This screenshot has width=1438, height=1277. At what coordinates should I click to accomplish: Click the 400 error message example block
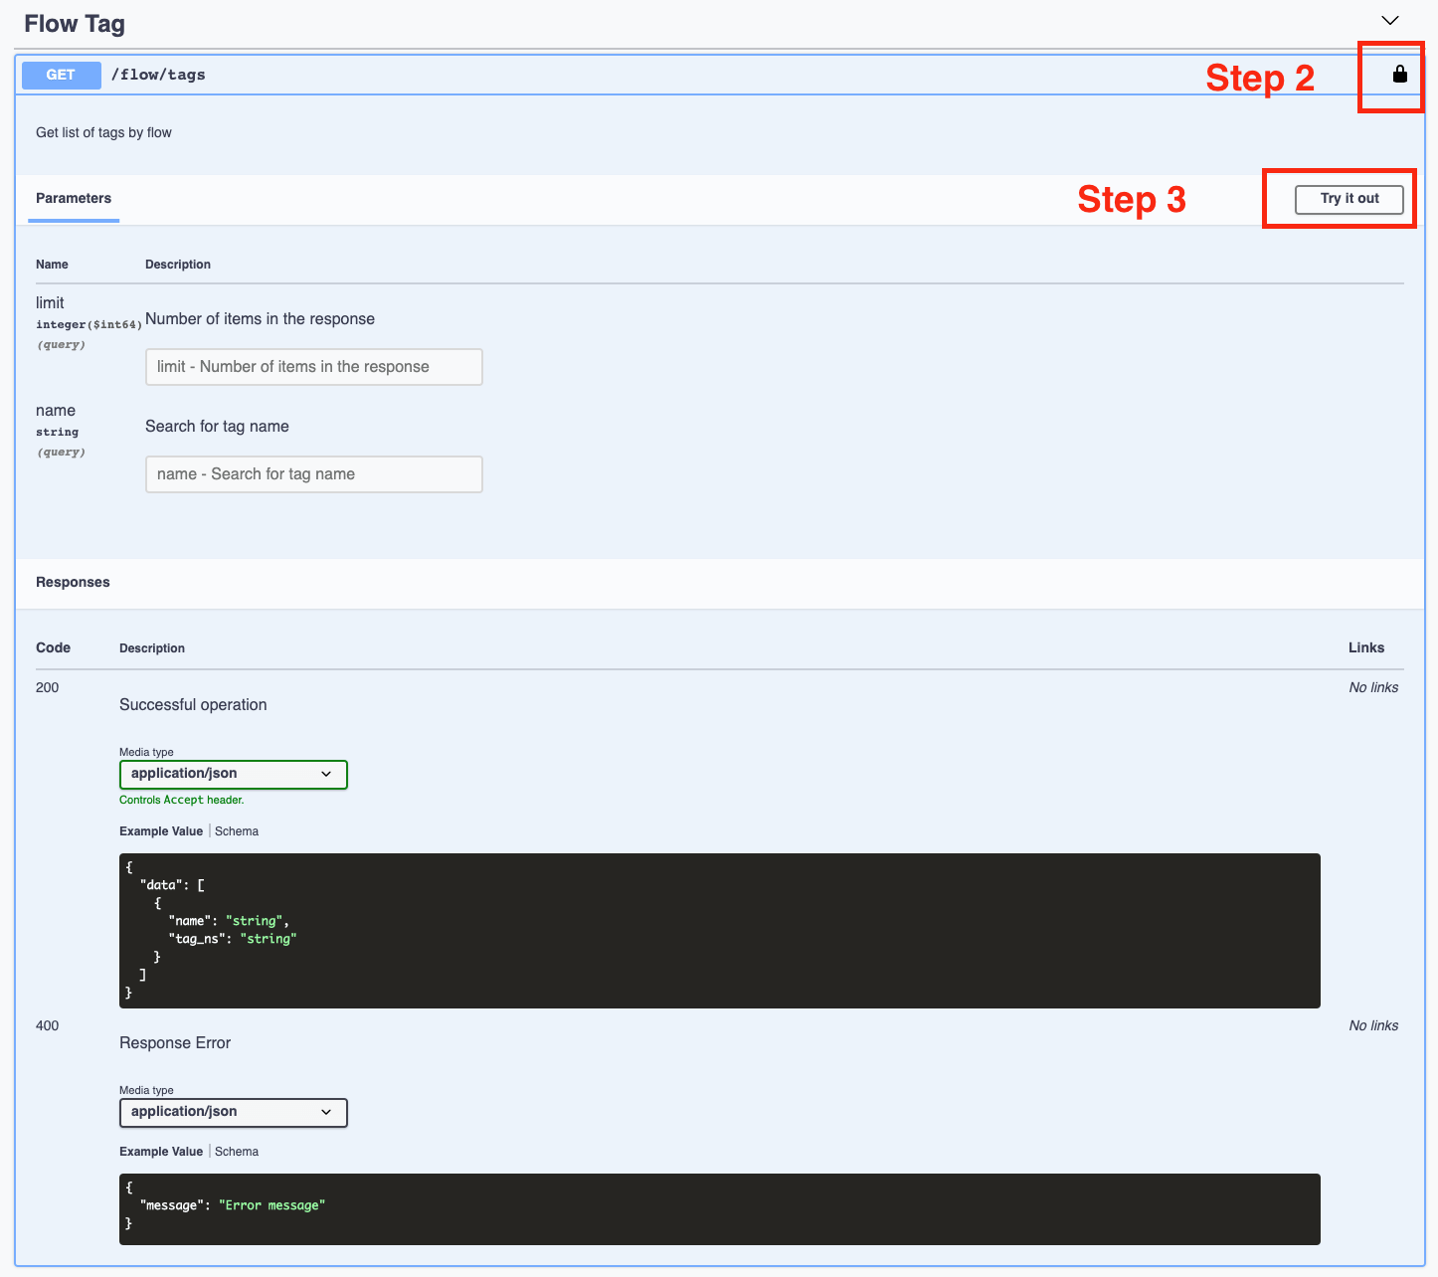(720, 1209)
